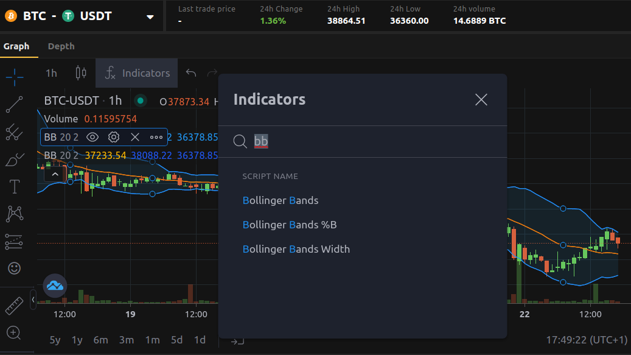Screen dimensions: 631x355
Task: Click the undo arrow above the chart
Action: 190,72
